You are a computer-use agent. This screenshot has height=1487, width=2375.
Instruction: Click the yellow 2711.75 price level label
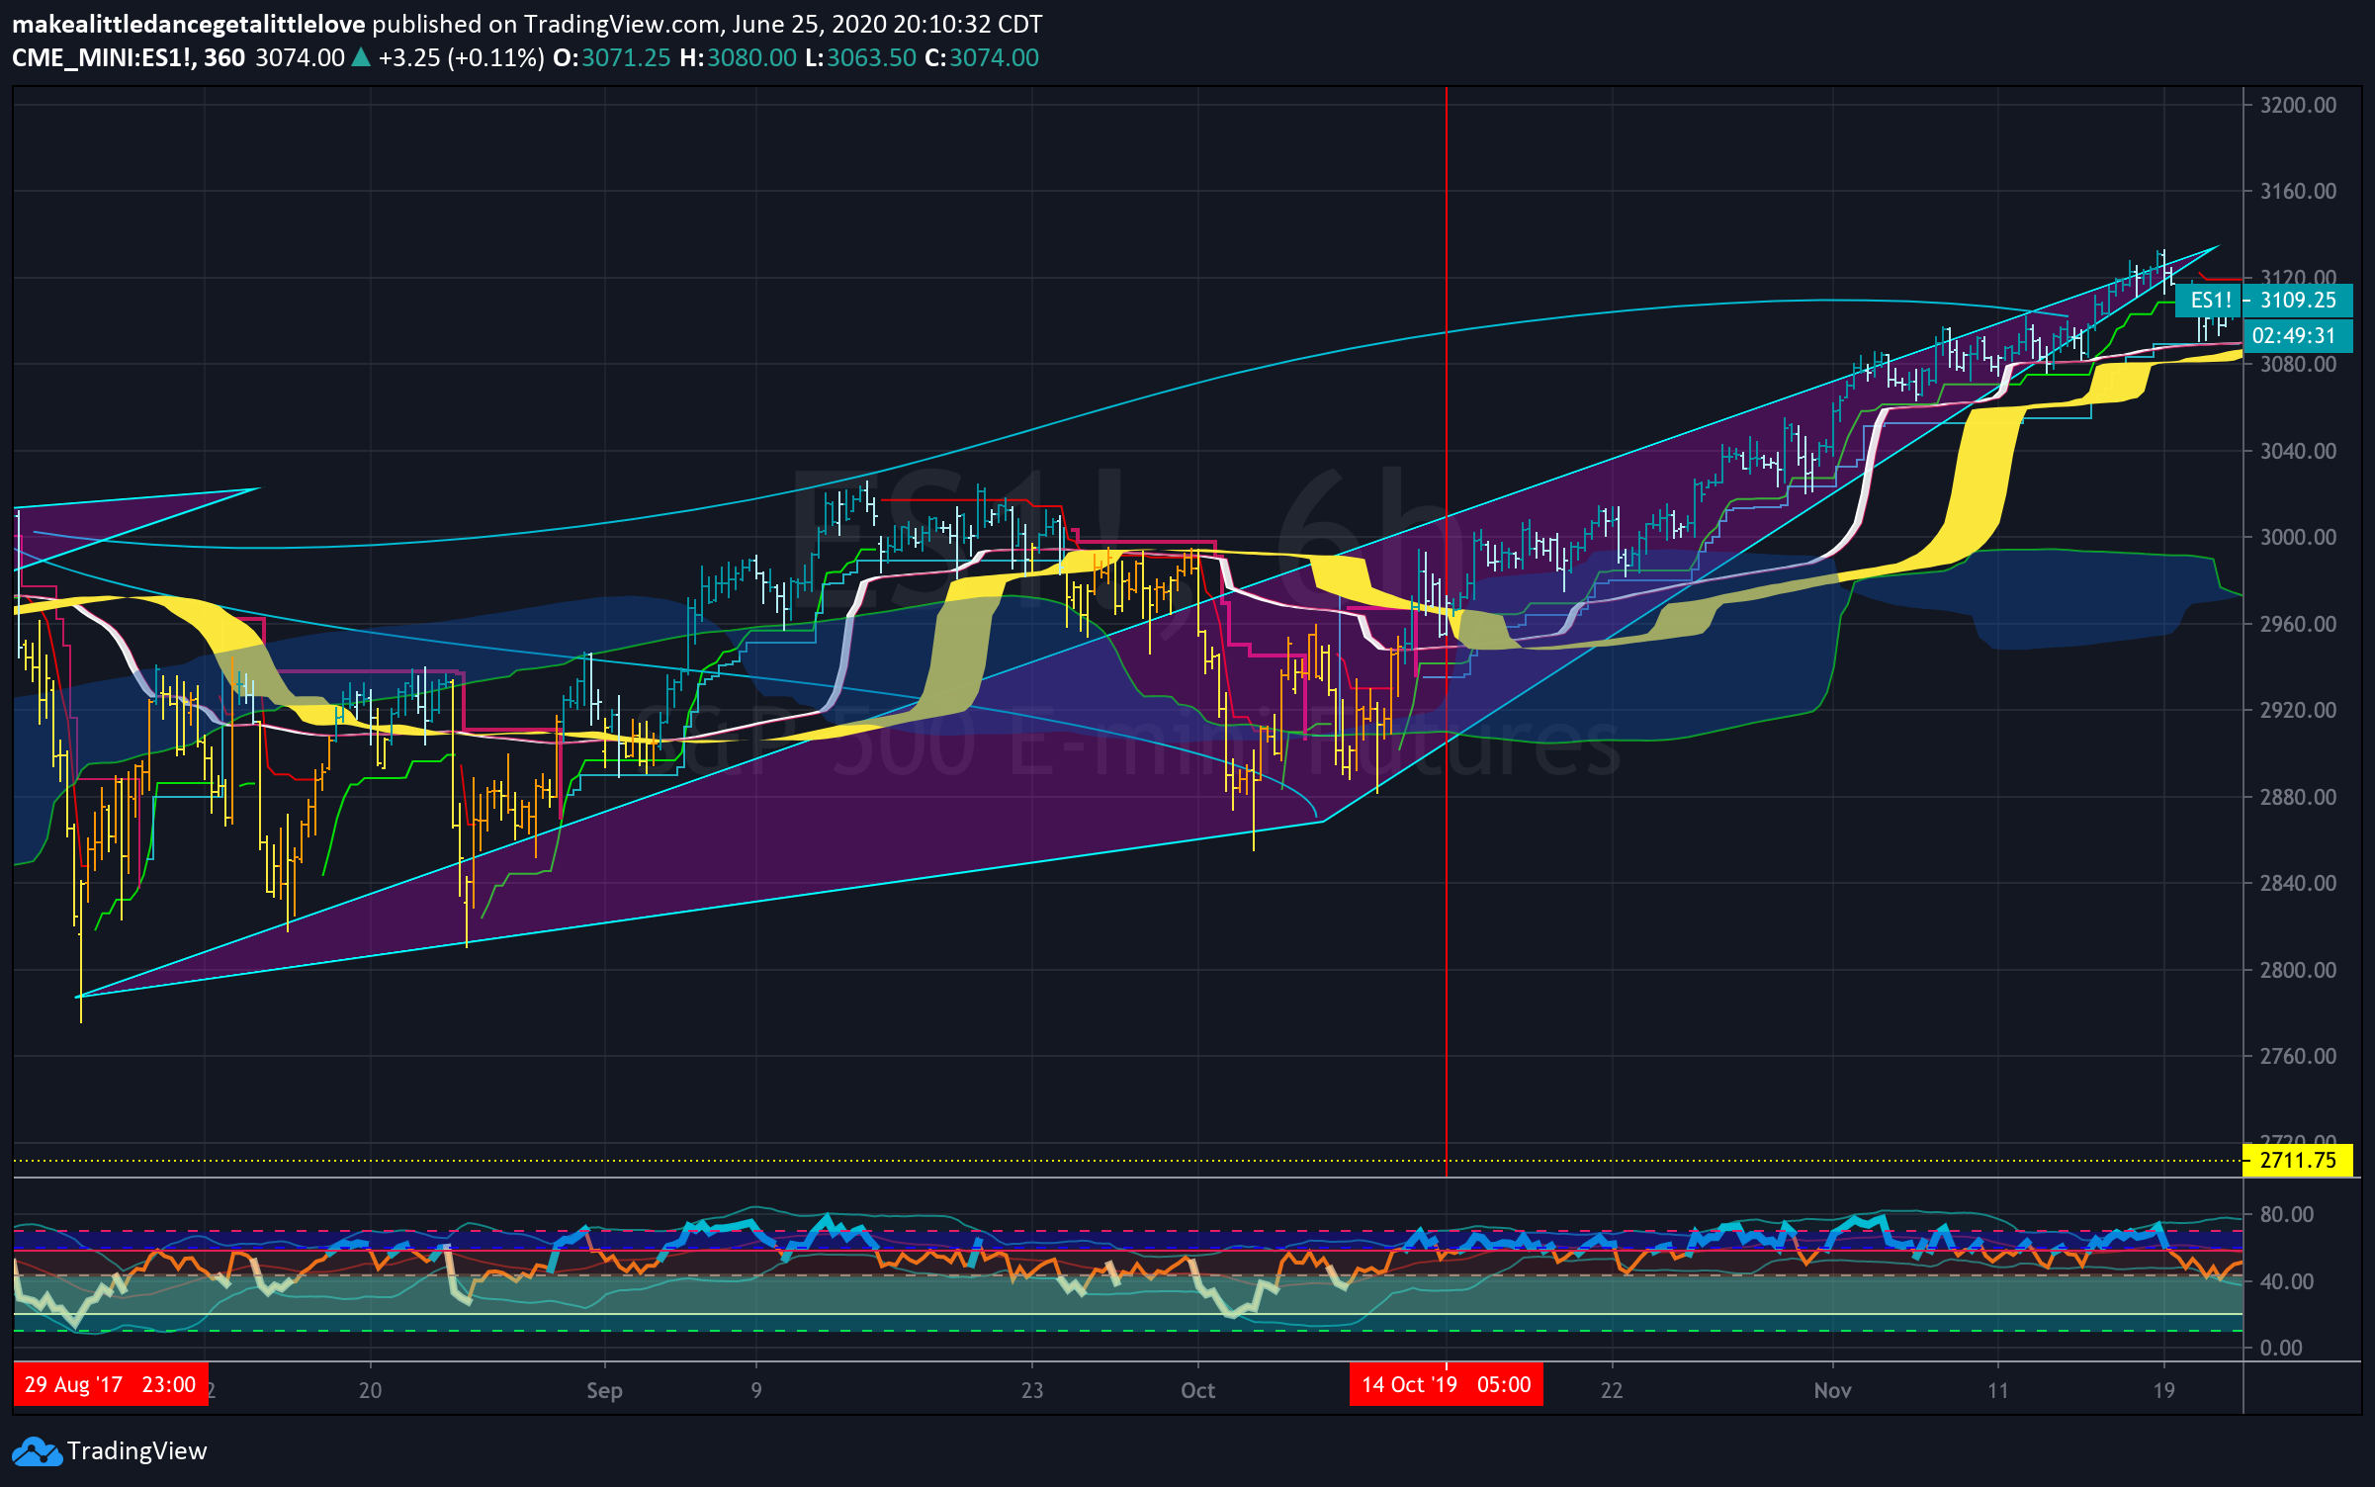coord(2298,1160)
